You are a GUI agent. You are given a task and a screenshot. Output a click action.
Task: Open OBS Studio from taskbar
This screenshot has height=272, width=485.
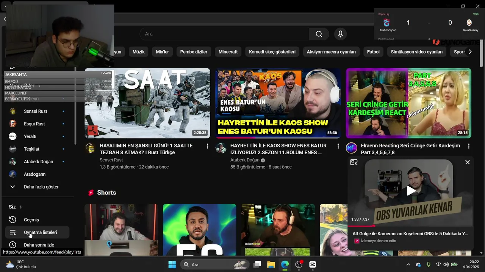coord(299,264)
